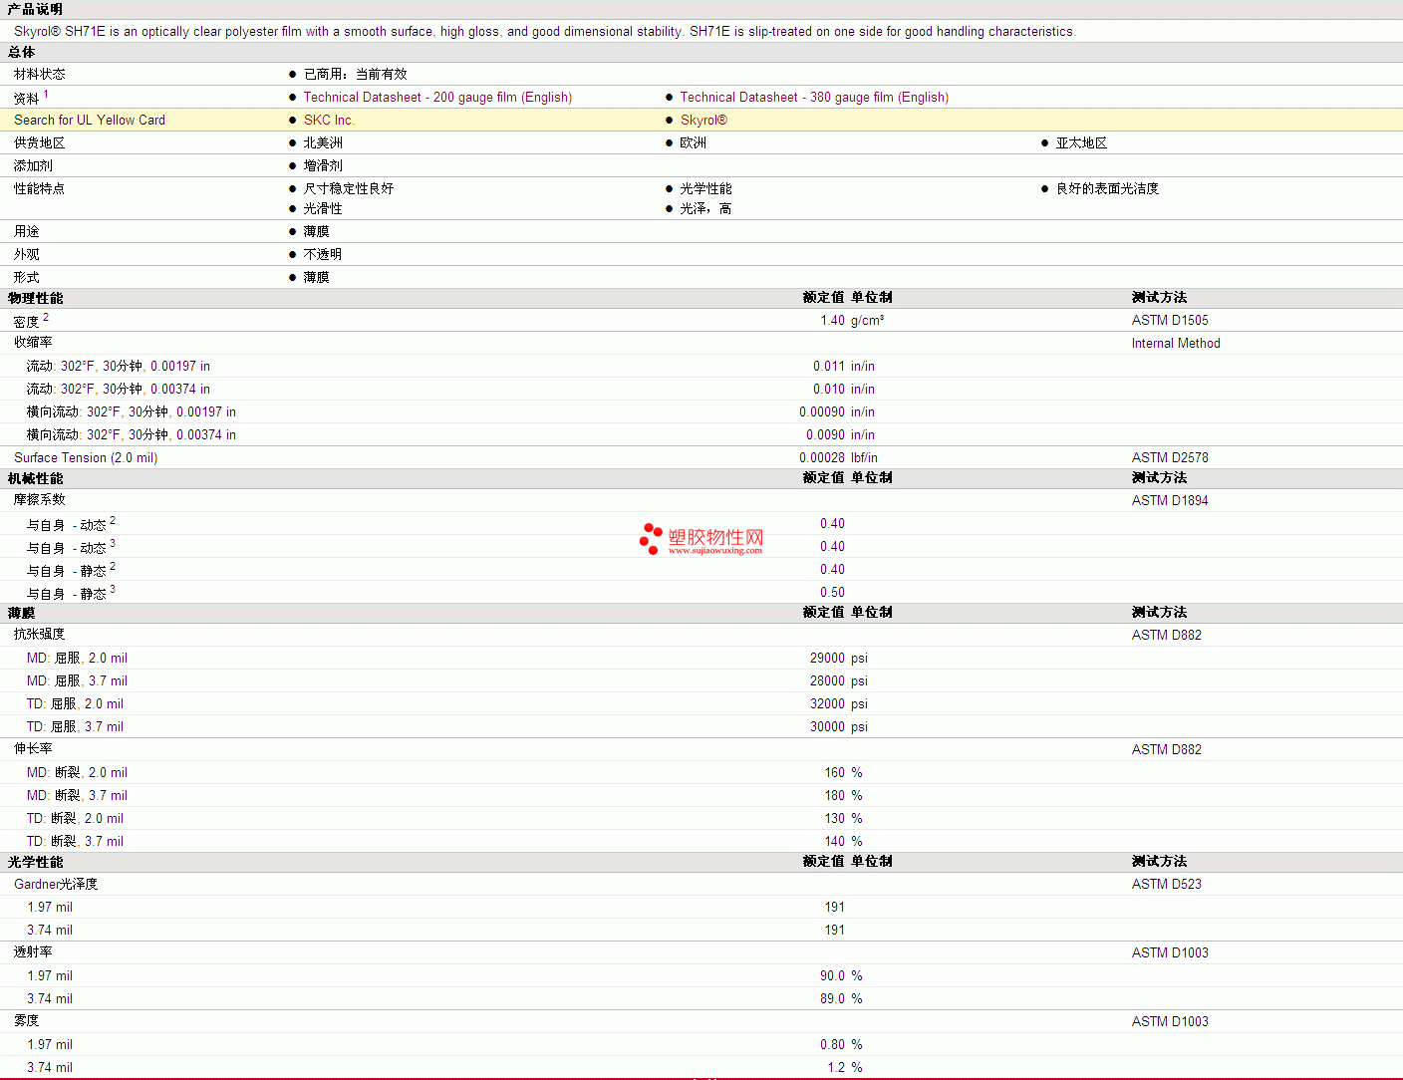The height and width of the screenshot is (1080, 1403).
Task: Select the 0.00028 lbf/in value
Action: coord(838,457)
